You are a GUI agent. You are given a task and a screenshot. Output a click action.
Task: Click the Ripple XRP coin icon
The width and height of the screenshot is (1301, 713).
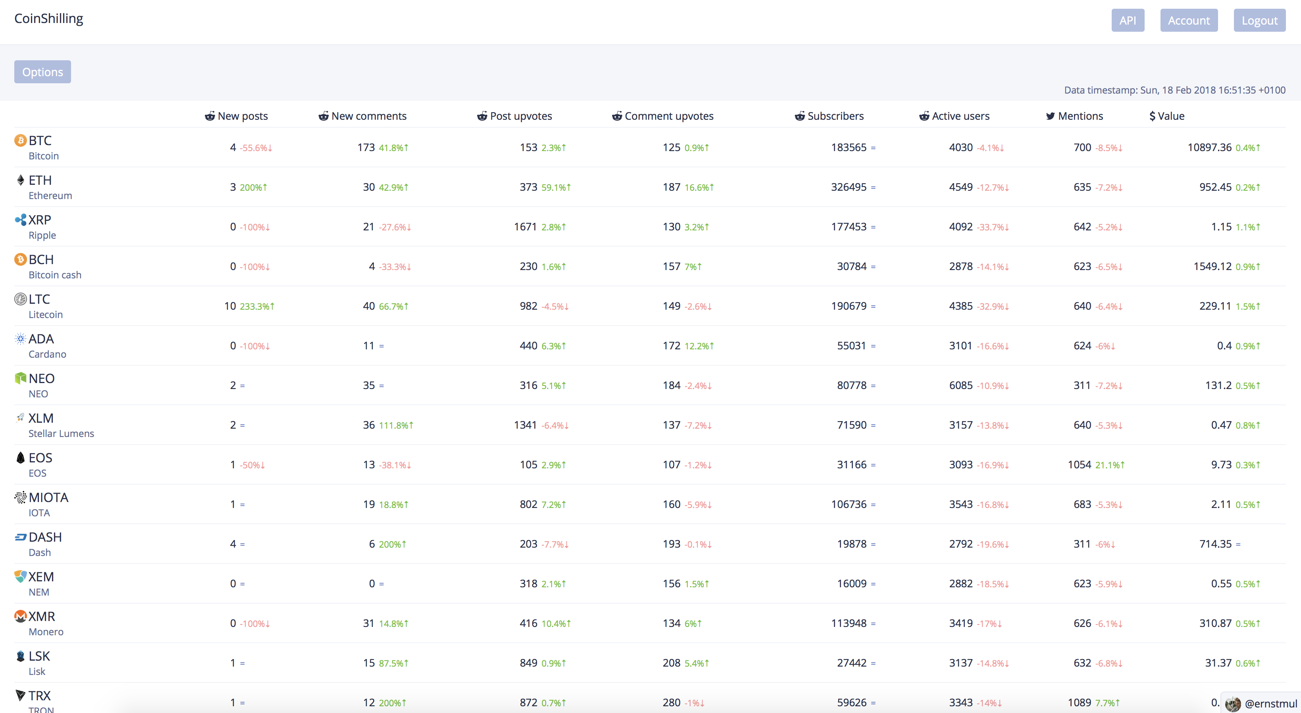pos(20,220)
